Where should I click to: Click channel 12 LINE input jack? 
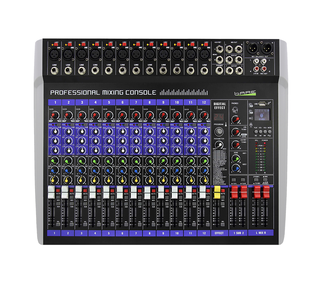(204, 71)
